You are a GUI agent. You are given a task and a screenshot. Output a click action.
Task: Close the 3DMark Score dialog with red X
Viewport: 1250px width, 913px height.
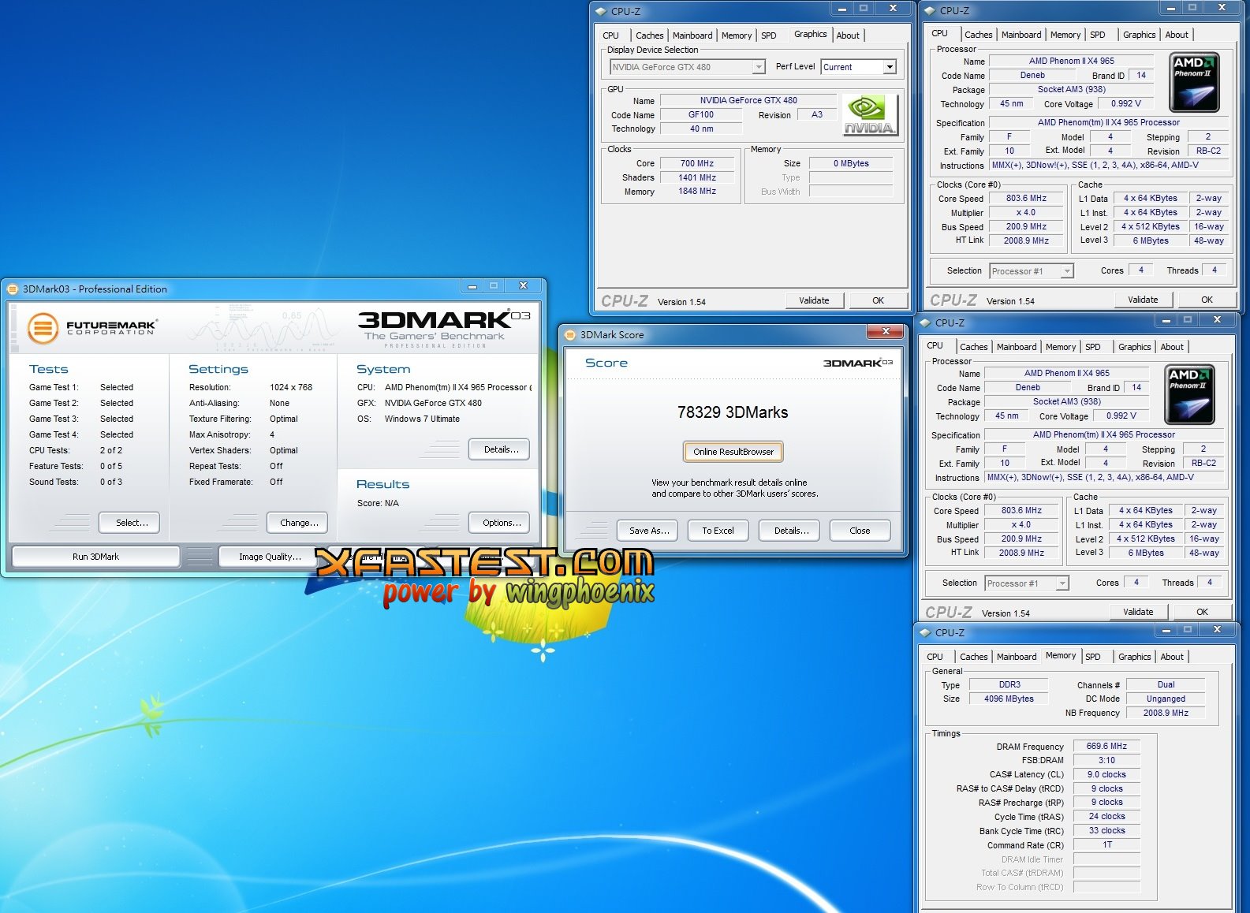(x=885, y=332)
